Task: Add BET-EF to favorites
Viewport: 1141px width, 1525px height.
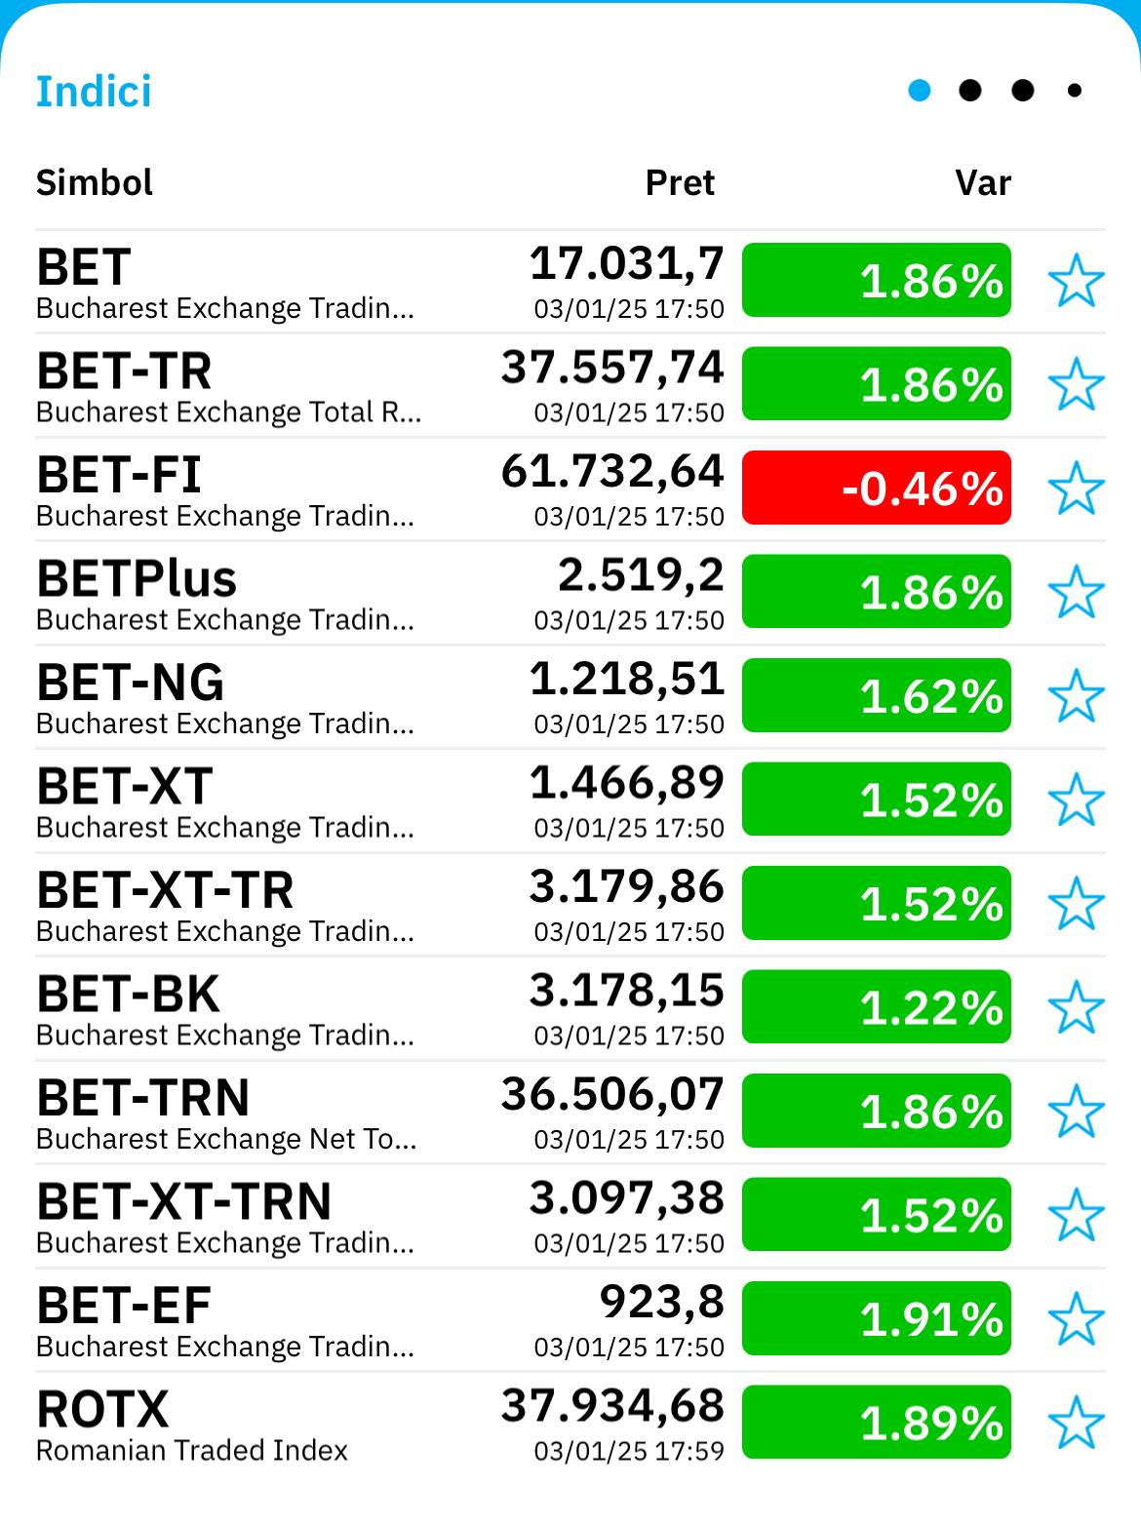Action: pos(1076,1319)
